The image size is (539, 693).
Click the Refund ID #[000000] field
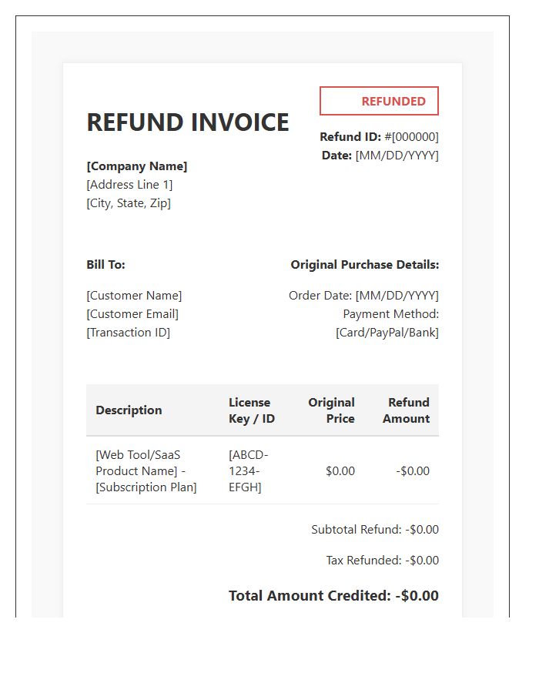(x=379, y=137)
